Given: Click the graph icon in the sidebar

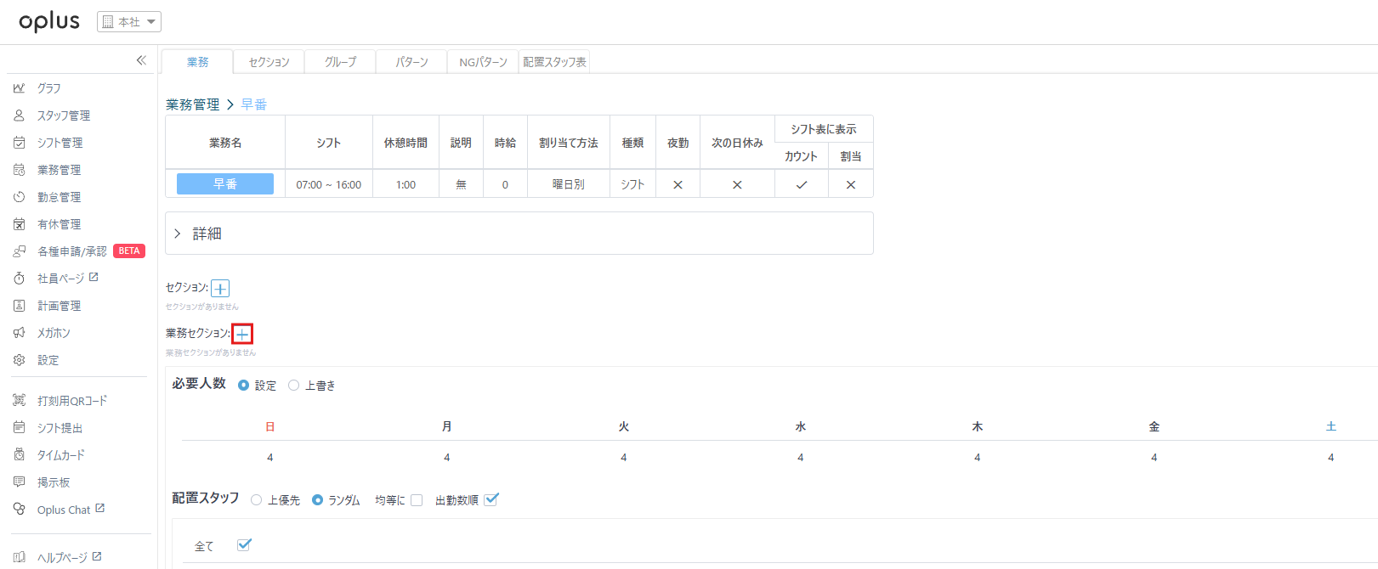Looking at the screenshot, I should pyautogui.click(x=19, y=88).
